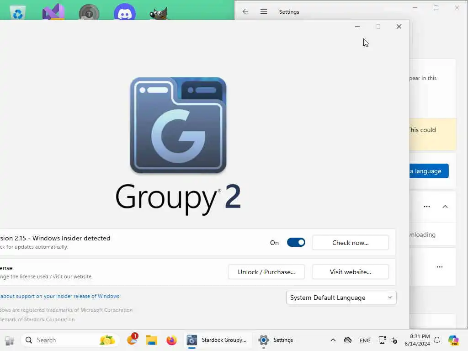Open the notification bell icon

click(x=437, y=340)
